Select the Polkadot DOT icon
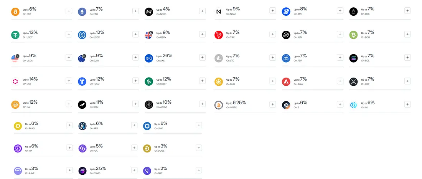This screenshot has width=422, height=179. coord(15,81)
